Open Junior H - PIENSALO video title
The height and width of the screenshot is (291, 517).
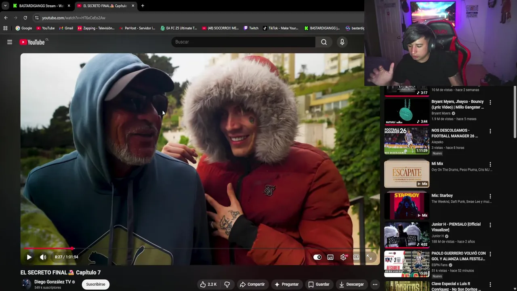tap(456, 227)
